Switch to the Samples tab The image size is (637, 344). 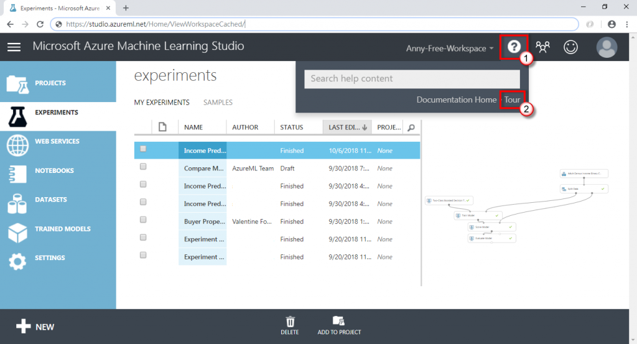point(218,103)
